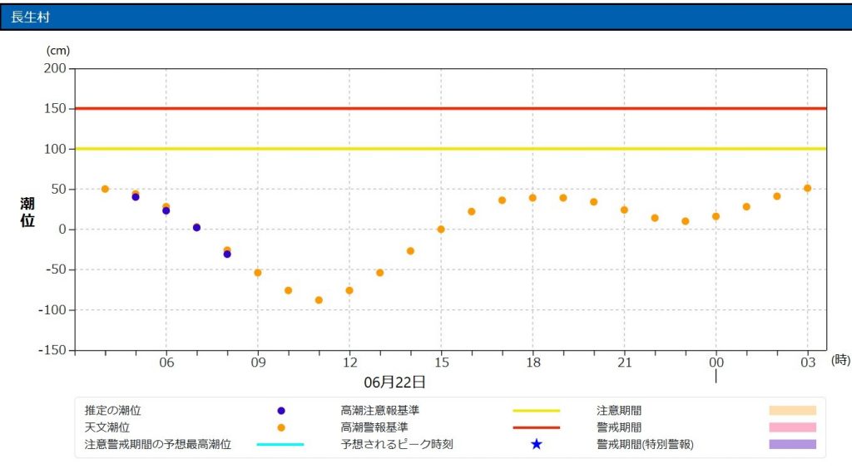Pick the peach swatch next to 注意期間
The image size is (852, 474).
coord(792,411)
